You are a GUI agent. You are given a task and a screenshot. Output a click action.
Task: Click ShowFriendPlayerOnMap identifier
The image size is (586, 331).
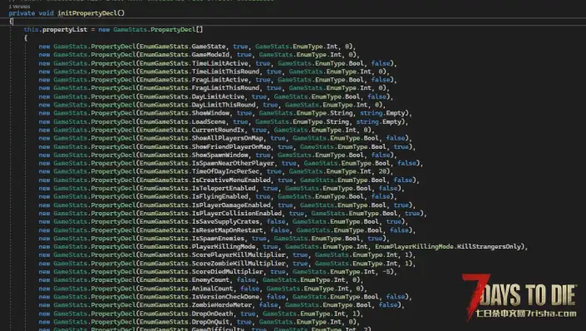231,146
